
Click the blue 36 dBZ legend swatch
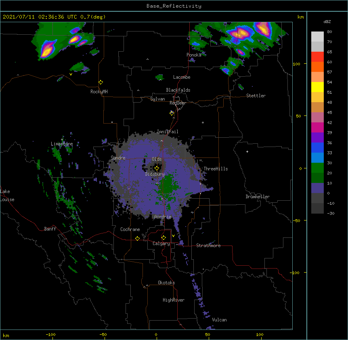[317, 147]
